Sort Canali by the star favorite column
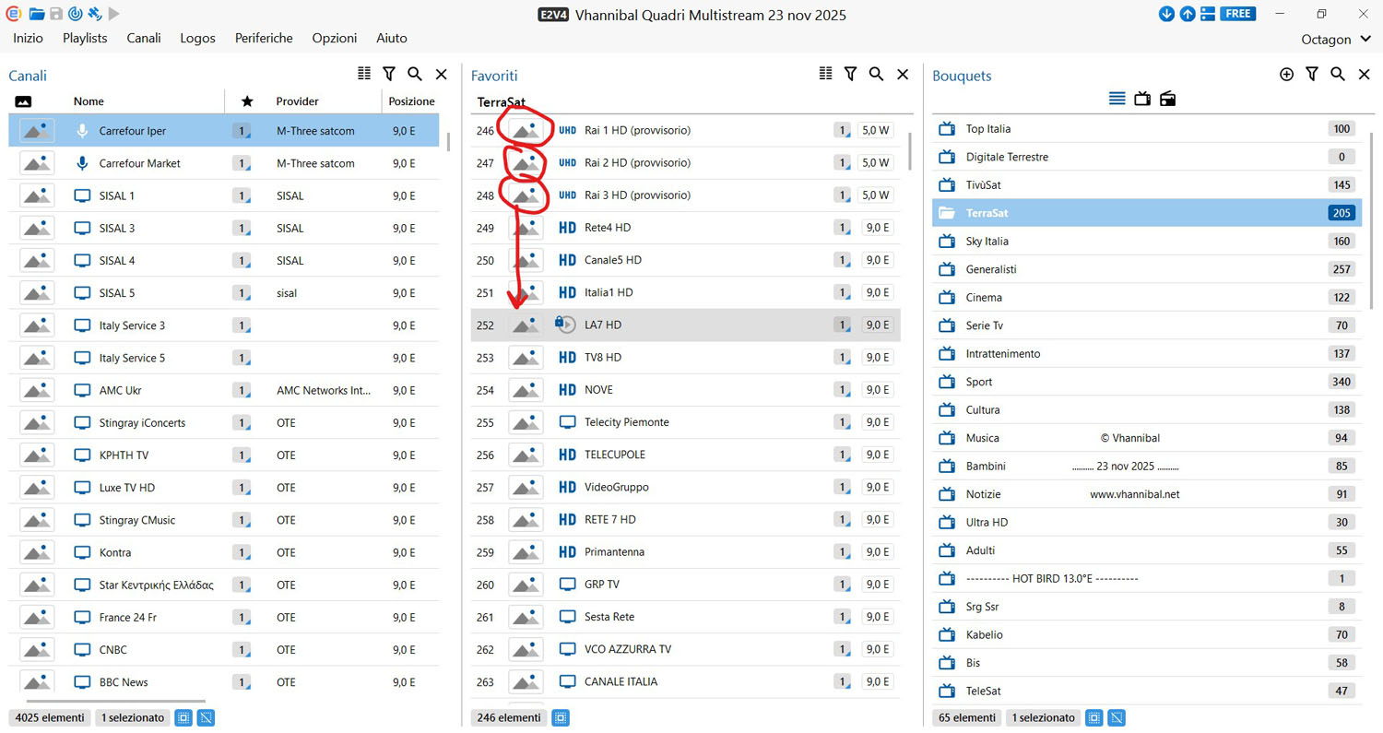 [x=246, y=101]
